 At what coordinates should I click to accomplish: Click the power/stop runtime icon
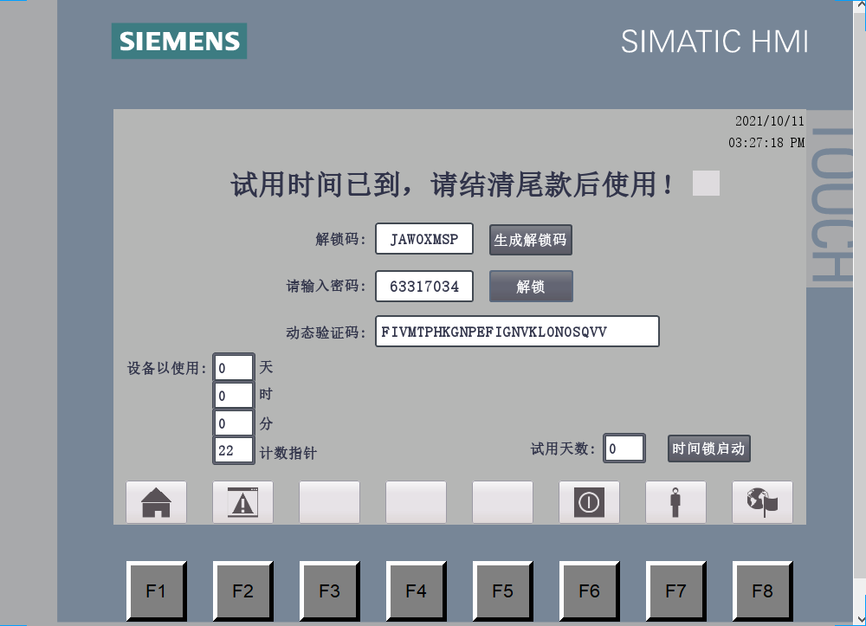click(589, 502)
